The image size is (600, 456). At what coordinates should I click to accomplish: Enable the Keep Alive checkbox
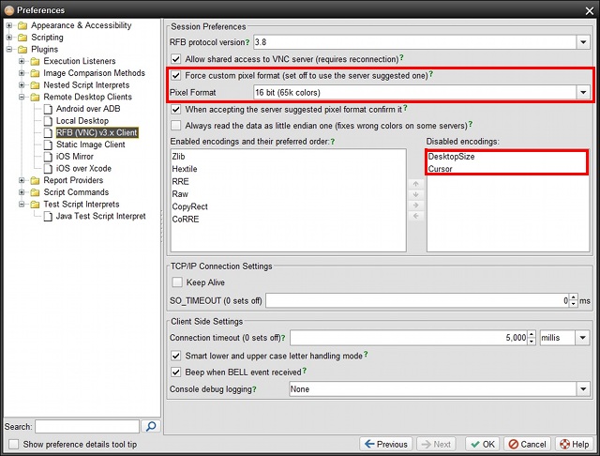(x=177, y=281)
